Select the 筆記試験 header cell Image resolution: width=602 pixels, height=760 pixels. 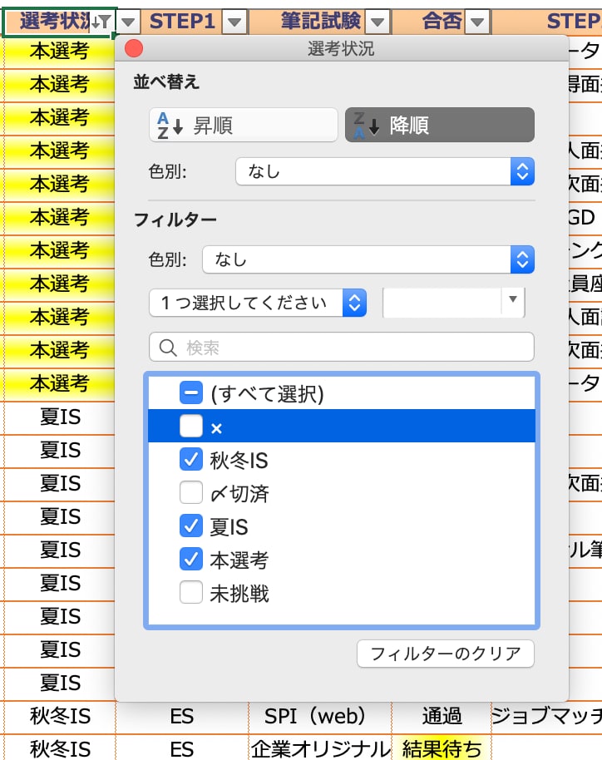pos(320,22)
